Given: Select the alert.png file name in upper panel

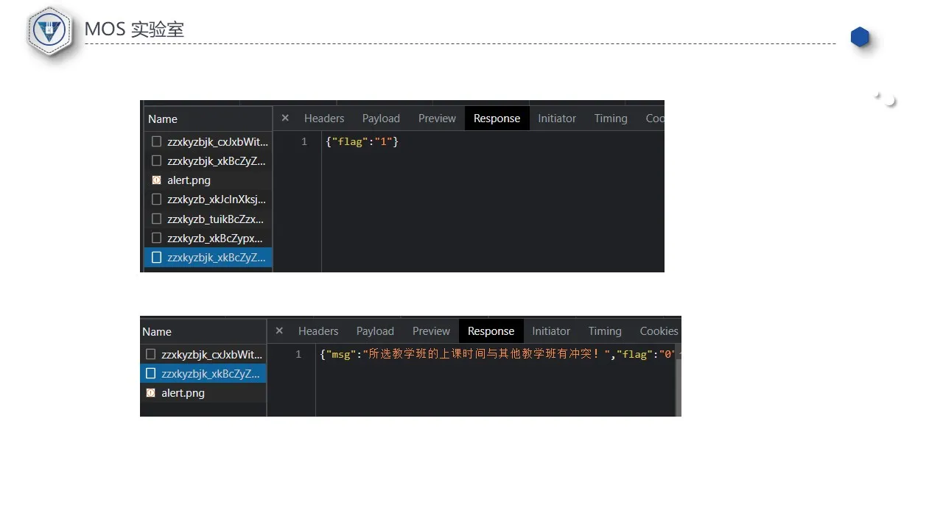Looking at the screenshot, I should (189, 180).
